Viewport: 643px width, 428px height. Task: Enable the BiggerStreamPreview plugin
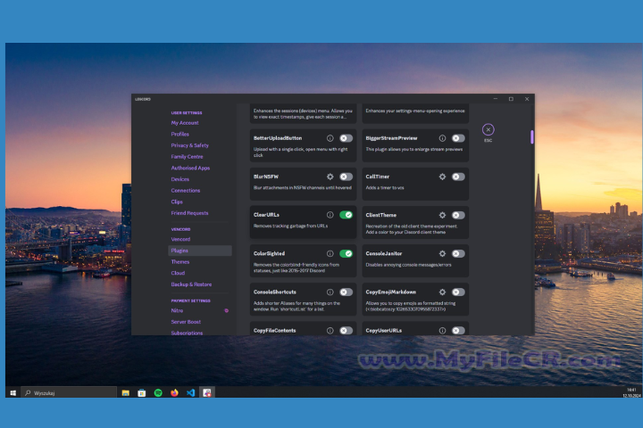[x=458, y=138]
